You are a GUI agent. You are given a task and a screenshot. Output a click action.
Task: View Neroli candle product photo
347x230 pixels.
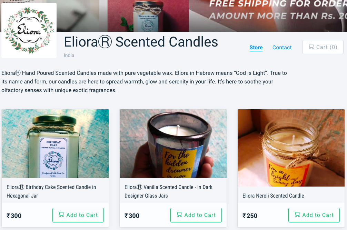[x=291, y=148]
